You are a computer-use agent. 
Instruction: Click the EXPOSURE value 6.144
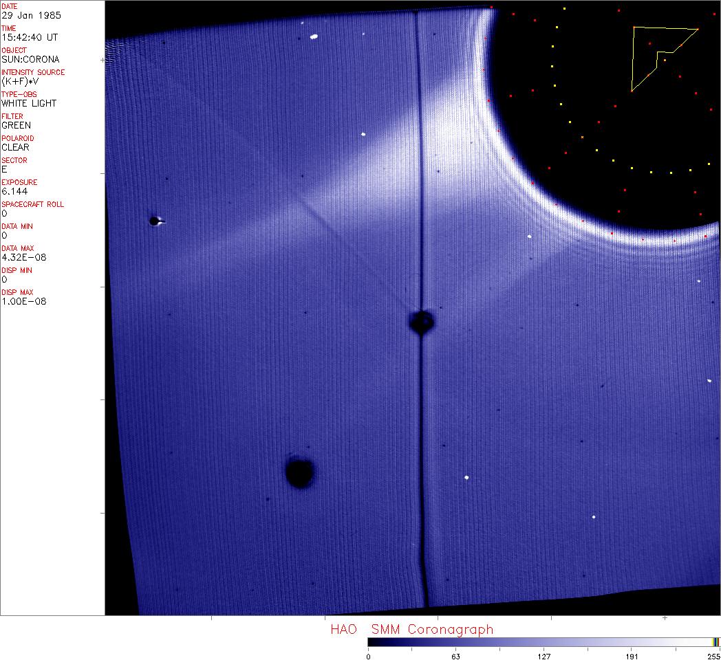tap(14, 191)
